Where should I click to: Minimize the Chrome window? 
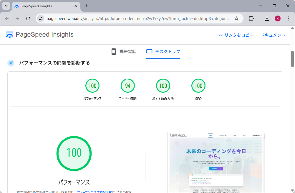point(261,6)
